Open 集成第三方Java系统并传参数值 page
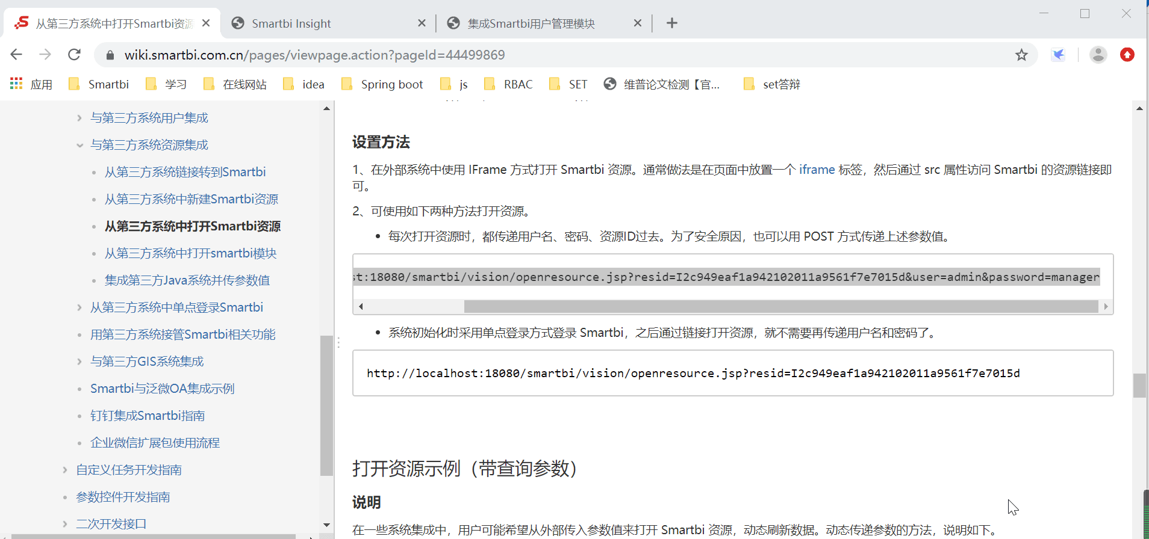This screenshot has width=1149, height=539. (187, 280)
